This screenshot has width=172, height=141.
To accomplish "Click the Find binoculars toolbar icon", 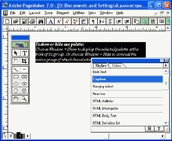I will pyautogui.click(x=41, y=21).
